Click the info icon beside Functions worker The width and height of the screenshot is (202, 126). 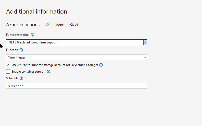point(32,35)
